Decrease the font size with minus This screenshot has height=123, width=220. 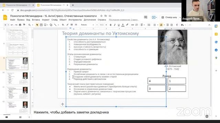click(97, 25)
